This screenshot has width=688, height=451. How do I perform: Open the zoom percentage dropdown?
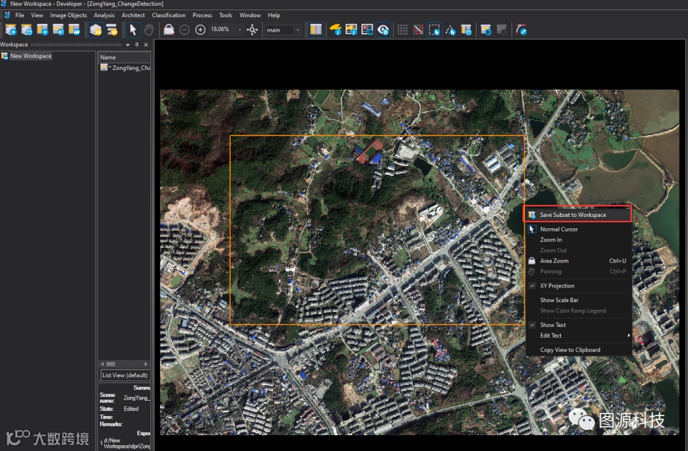(x=240, y=30)
